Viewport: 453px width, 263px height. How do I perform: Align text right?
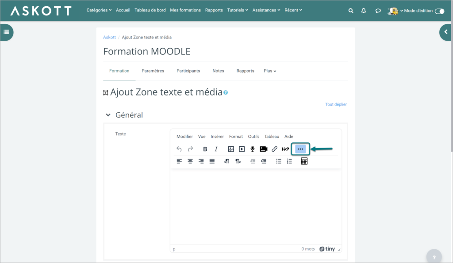[x=201, y=161]
